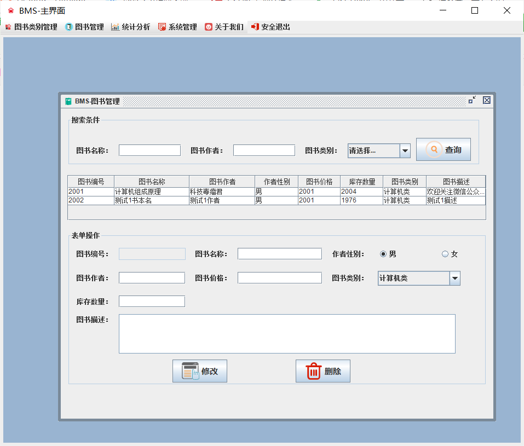
Task: Open the 图书类别管理 menu
Action: (32, 27)
